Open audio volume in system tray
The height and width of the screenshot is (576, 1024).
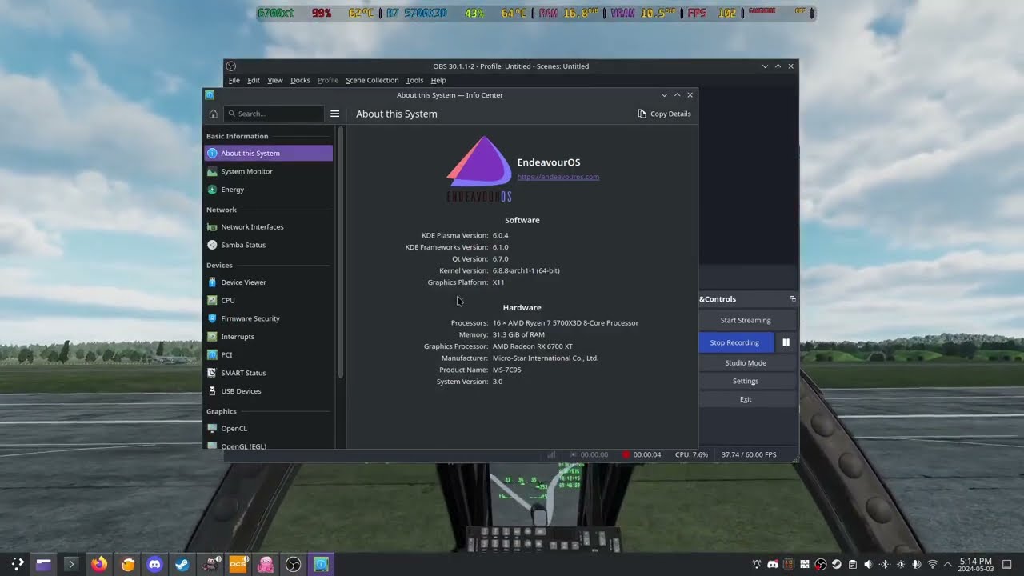[x=869, y=564]
